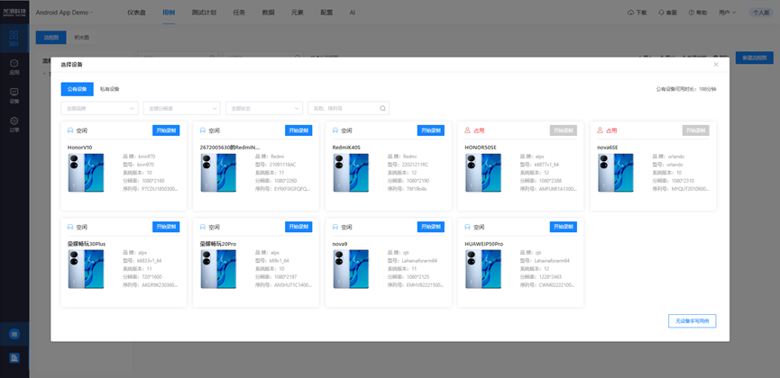
Task: Start recording on HUAWEIP50Pro device
Action: point(563,227)
